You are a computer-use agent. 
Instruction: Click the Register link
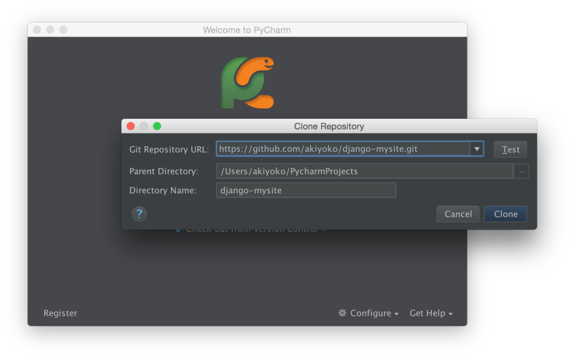coord(61,313)
